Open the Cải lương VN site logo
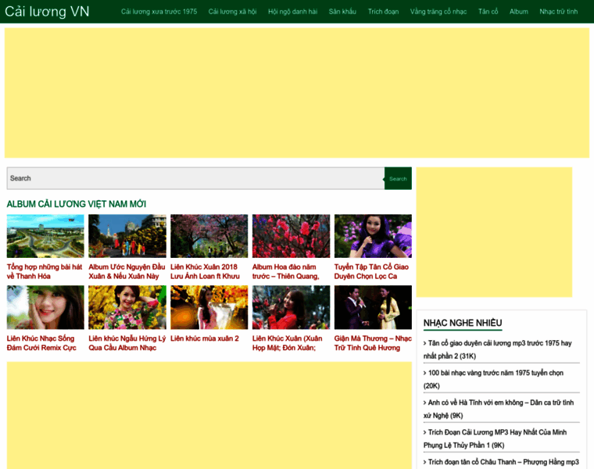Viewport: 594px width, 469px height. [47, 12]
